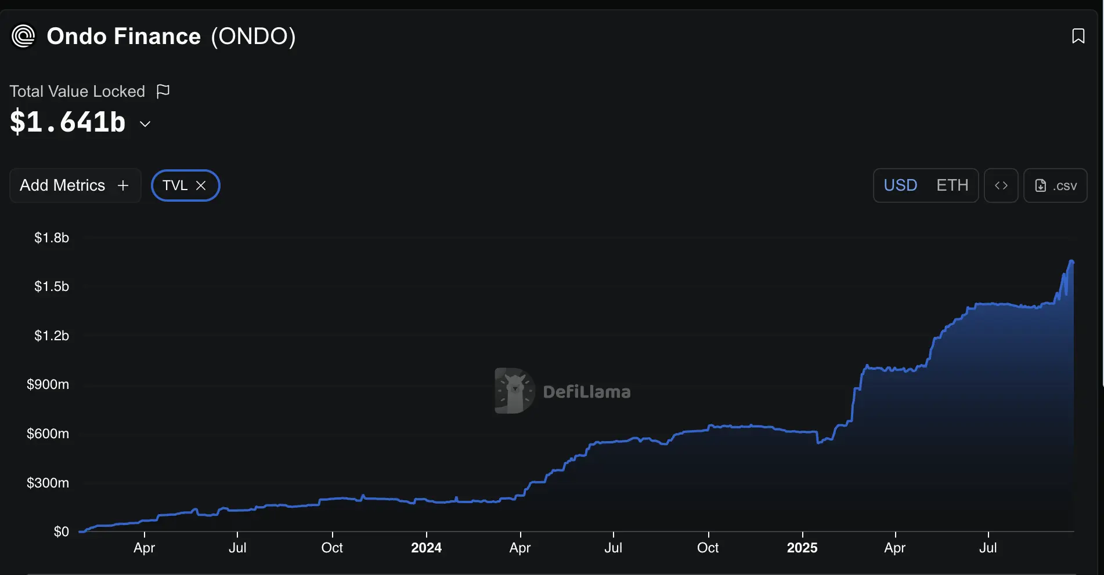Switch chart denomination to ETH
Screen dimensions: 1104x575
(x=952, y=185)
